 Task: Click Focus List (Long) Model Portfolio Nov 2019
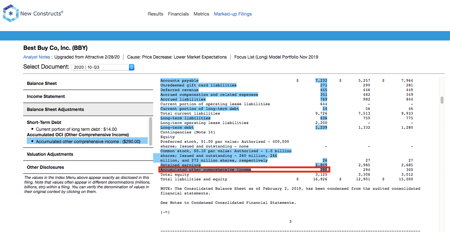276,57
